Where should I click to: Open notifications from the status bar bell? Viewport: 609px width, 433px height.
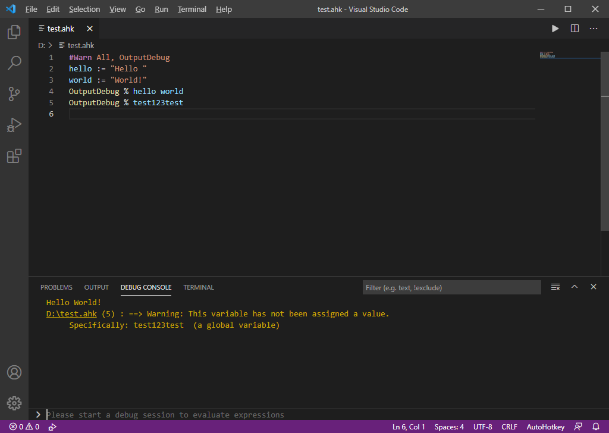(x=597, y=426)
